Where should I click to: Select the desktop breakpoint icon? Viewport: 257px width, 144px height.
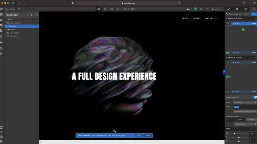click(99, 9)
